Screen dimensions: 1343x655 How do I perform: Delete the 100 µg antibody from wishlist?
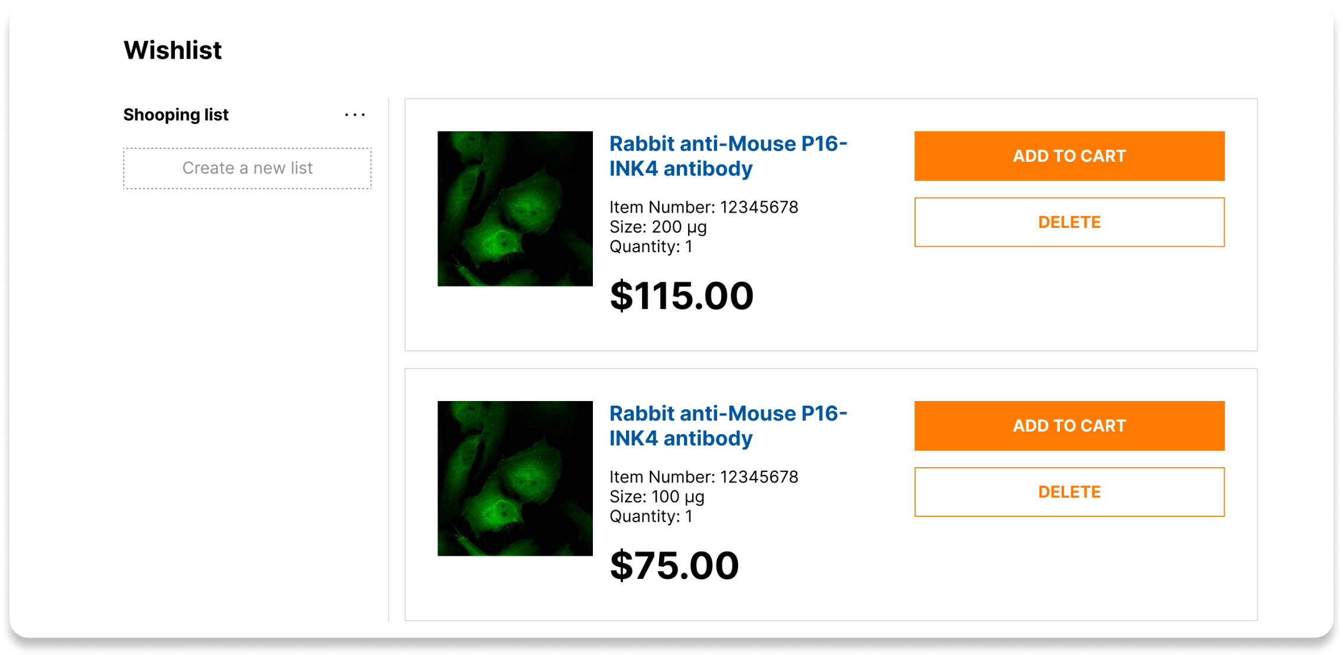[1069, 492]
